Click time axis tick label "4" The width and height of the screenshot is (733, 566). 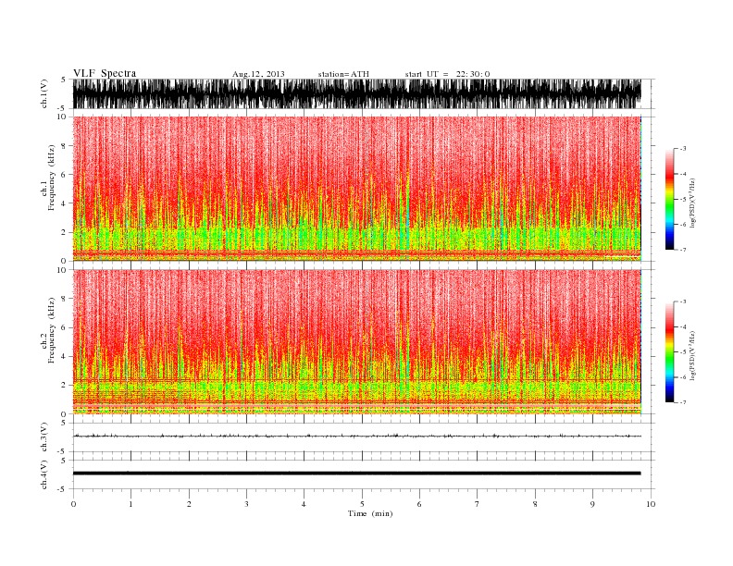click(304, 504)
